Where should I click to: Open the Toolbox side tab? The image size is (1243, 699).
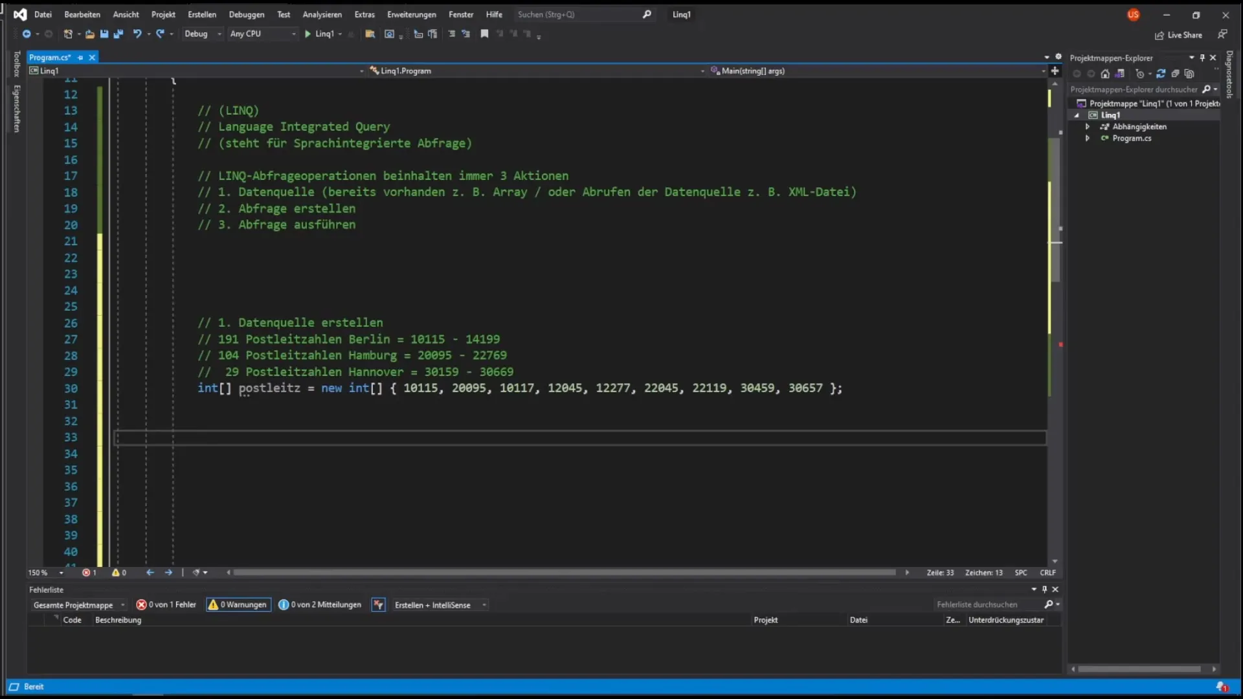pos(17,64)
